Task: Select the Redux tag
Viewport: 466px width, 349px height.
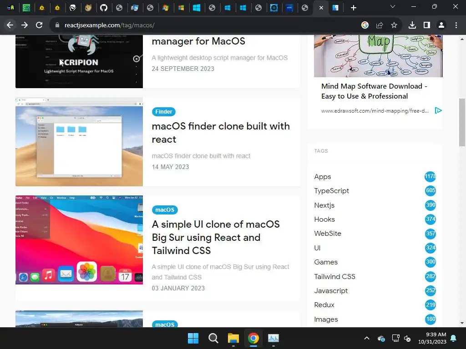Action: tap(324, 305)
